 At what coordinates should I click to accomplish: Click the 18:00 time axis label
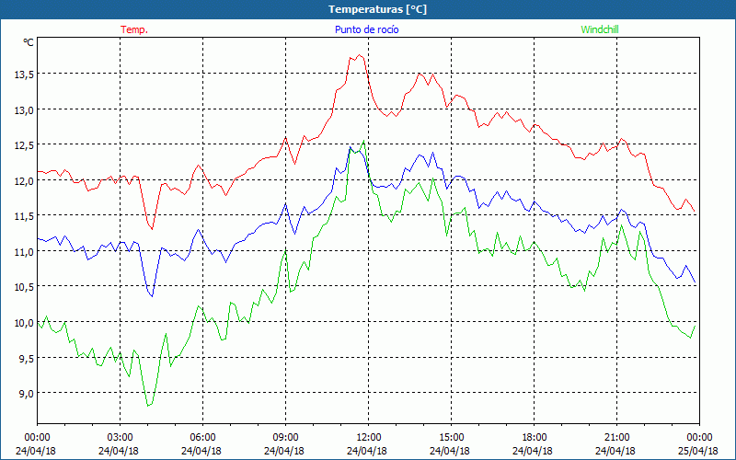pyautogui.click(x=534, y=438)
